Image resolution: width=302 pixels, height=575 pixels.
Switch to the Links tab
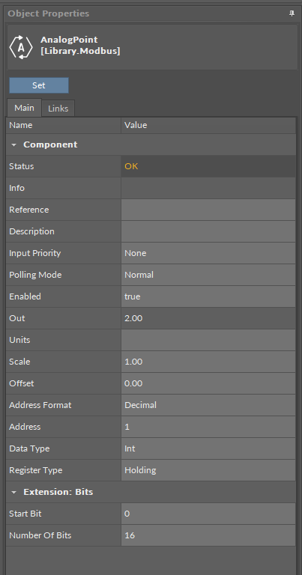tap(58, 109)
